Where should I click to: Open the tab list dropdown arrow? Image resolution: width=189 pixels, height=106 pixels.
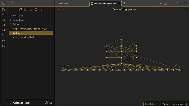click(160, 3)
